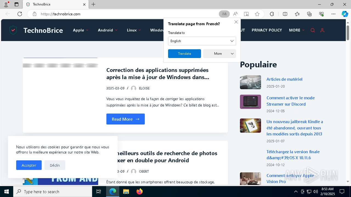Open site search magnifier icon
Image resolution: width=351 pixels, height=197 pixels.
point(313,30)
